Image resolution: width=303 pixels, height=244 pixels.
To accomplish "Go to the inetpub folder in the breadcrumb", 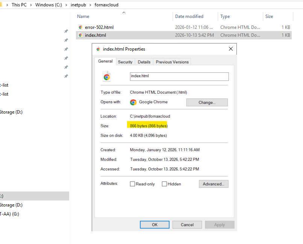I will click(78, 5).
